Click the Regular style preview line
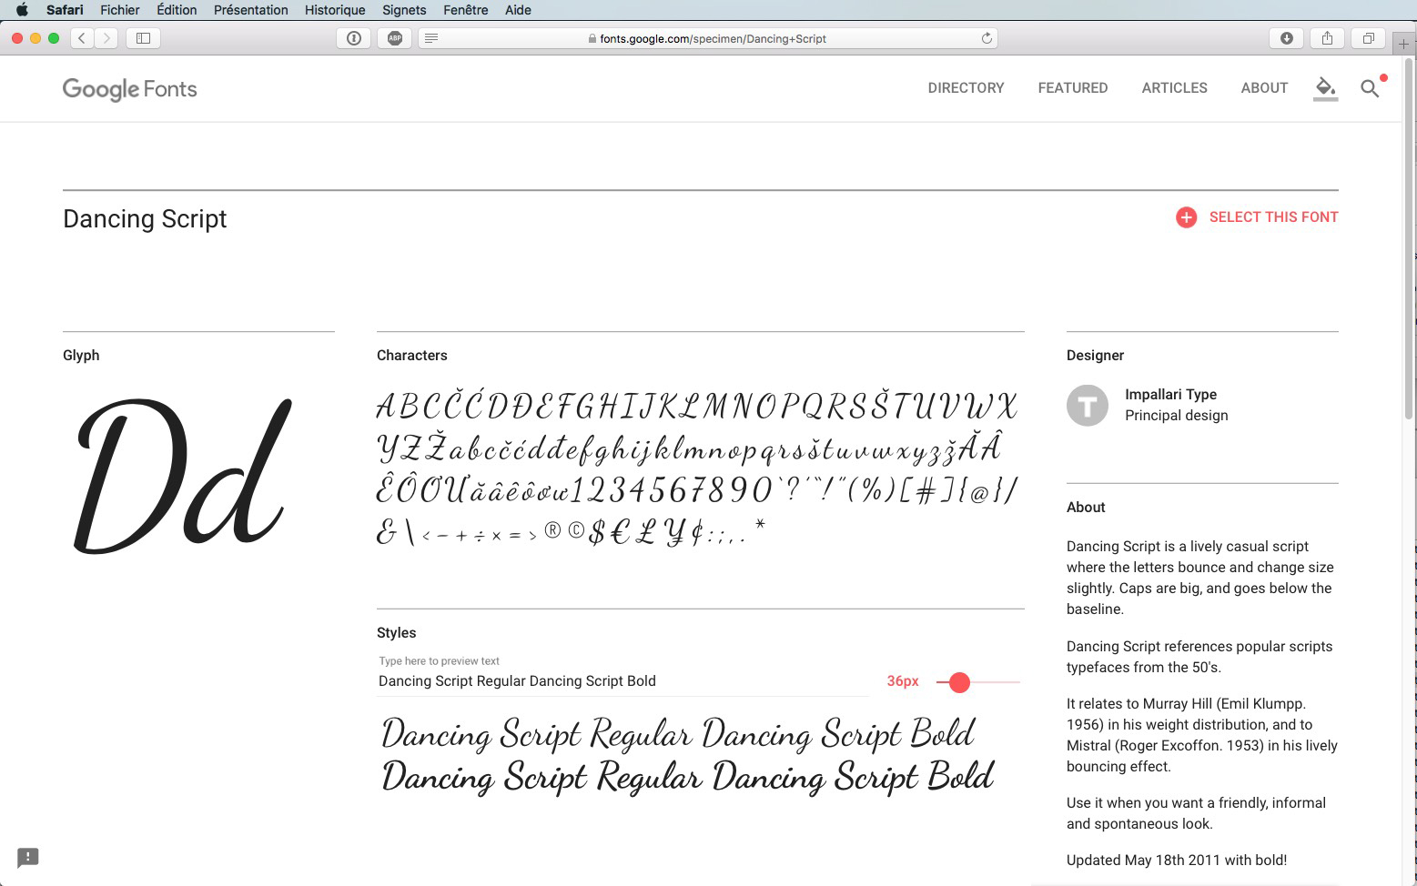Viewport: 1417px width, 886px height. click(x=678, y=733)
